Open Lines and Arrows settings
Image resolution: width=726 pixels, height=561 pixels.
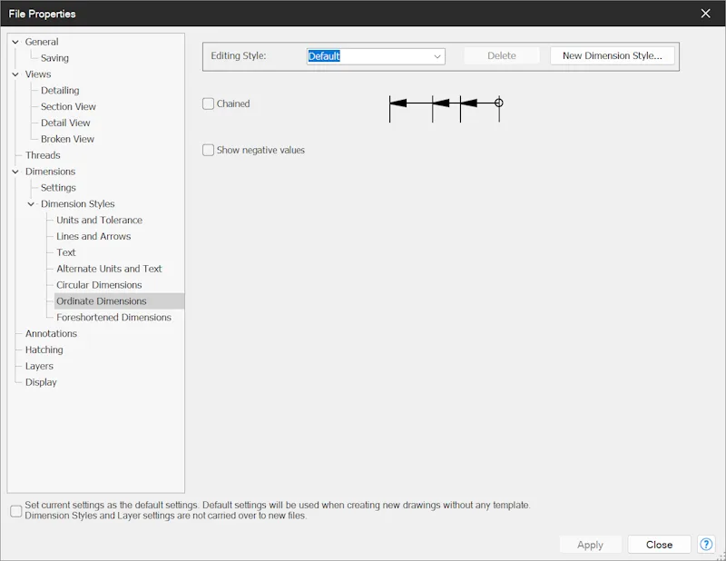pyautogui.click(x=93, y=236)
